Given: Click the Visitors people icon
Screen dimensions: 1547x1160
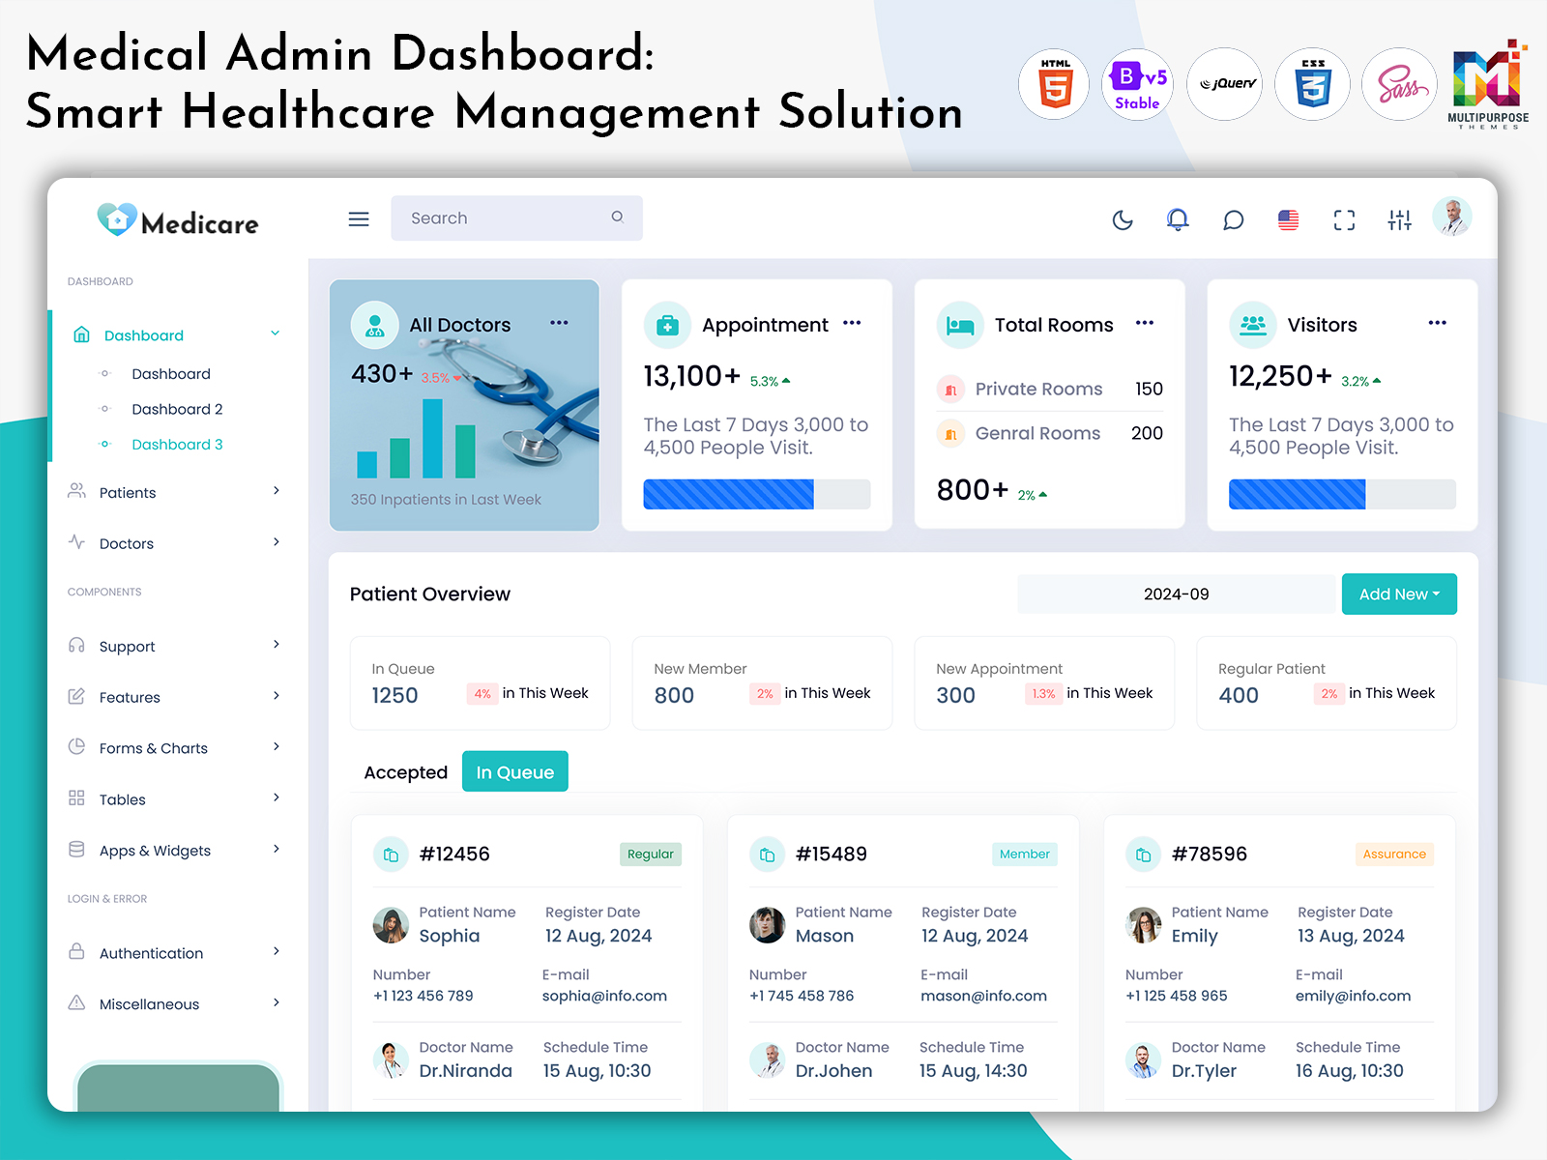Looking at the screenshot, I should point(1253,325).
